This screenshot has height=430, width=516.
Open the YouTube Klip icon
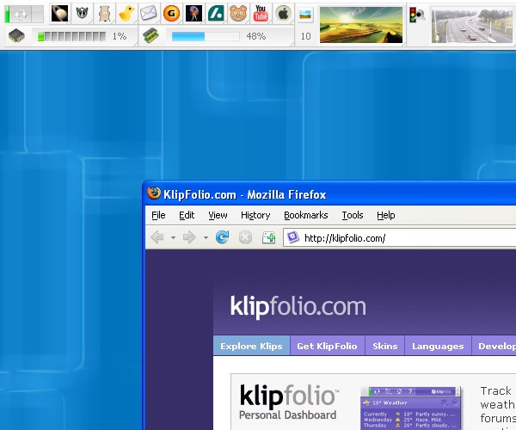pos(261,14)
